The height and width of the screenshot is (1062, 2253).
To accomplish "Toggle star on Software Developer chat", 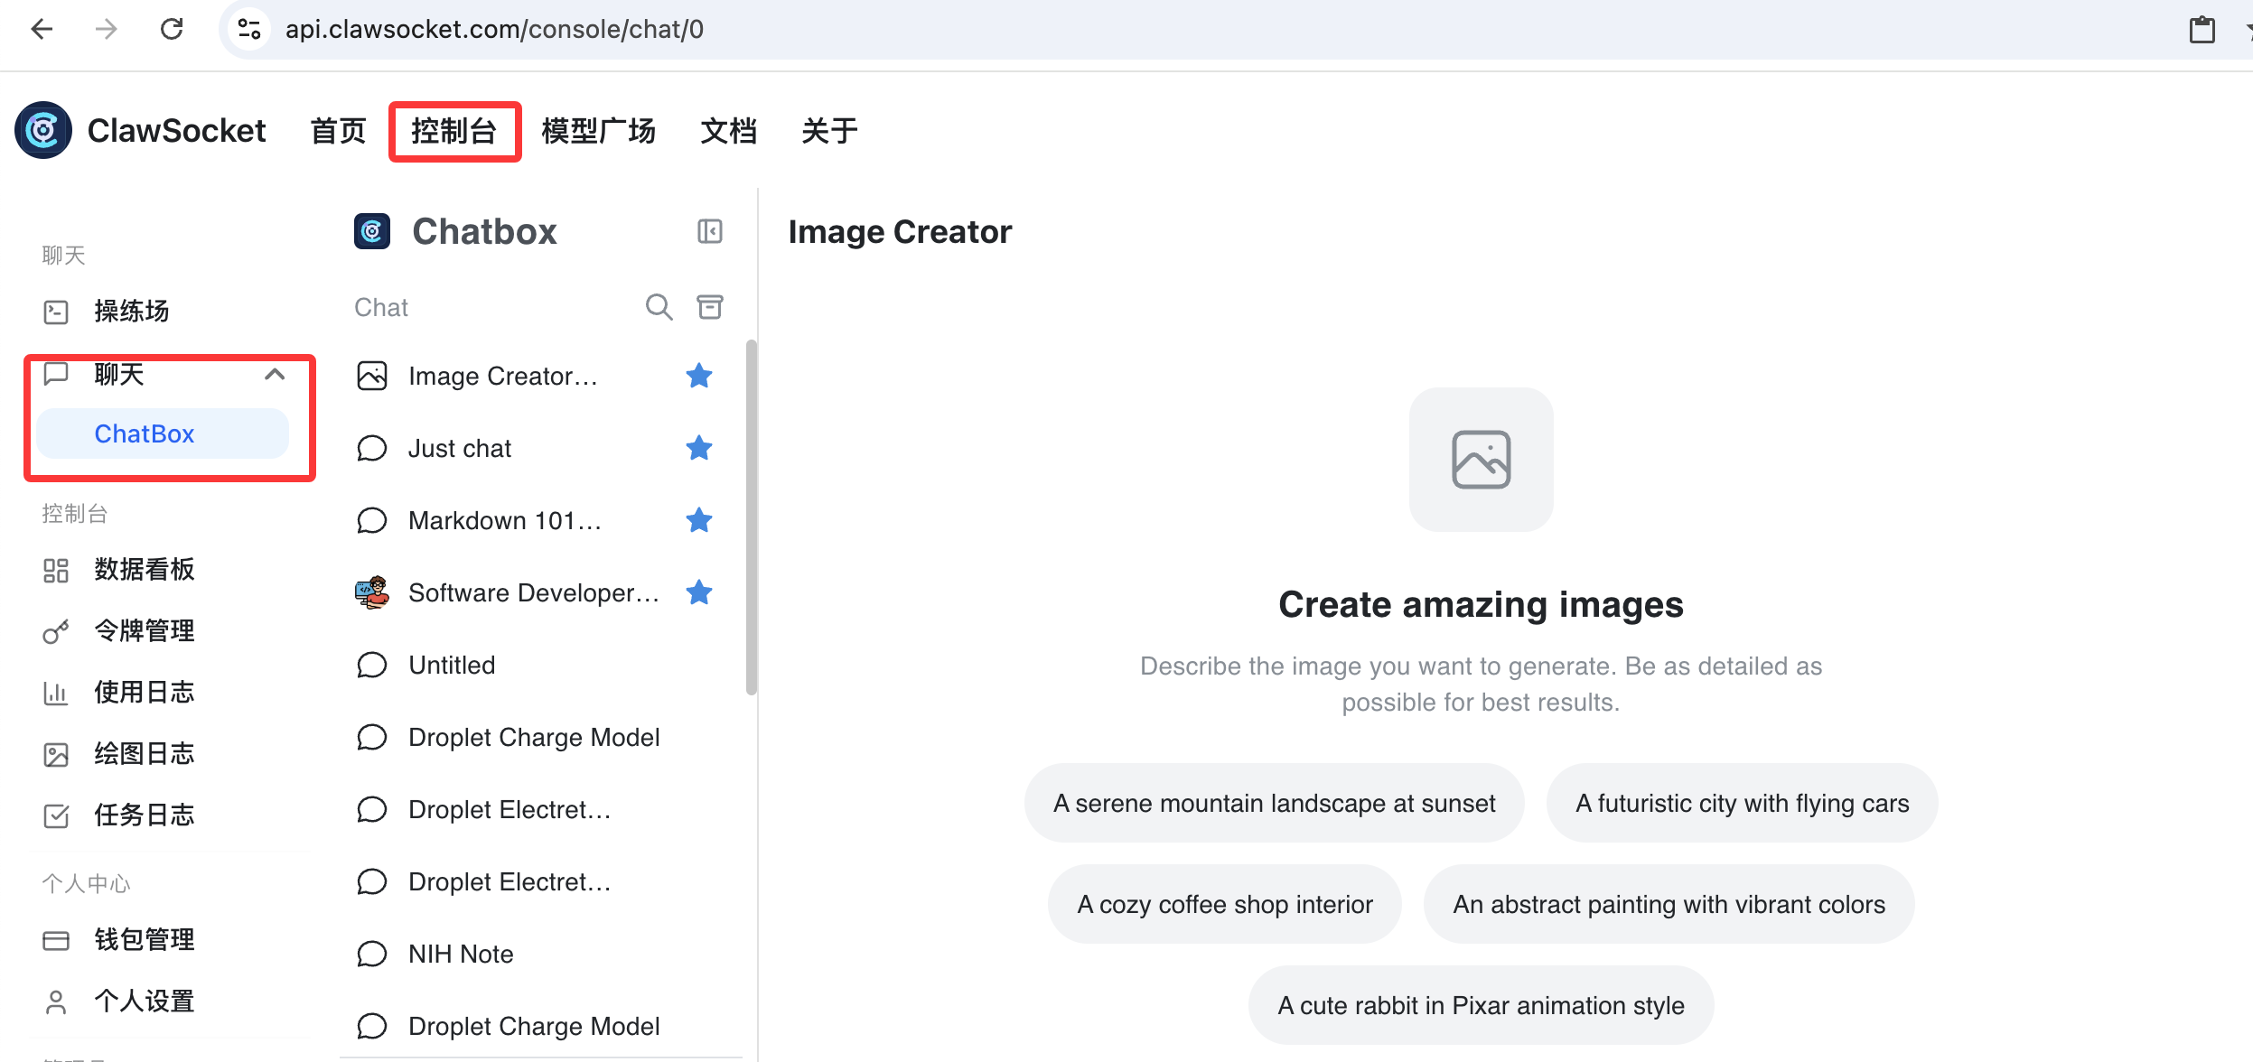I will tap(699, 592).
